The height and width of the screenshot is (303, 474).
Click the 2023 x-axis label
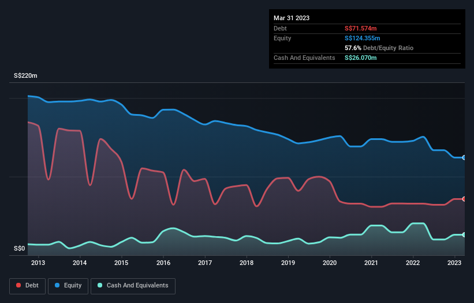(x=454, y=263)
